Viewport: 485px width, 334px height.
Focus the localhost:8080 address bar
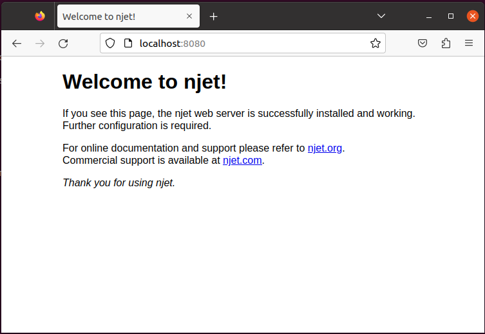242,43
